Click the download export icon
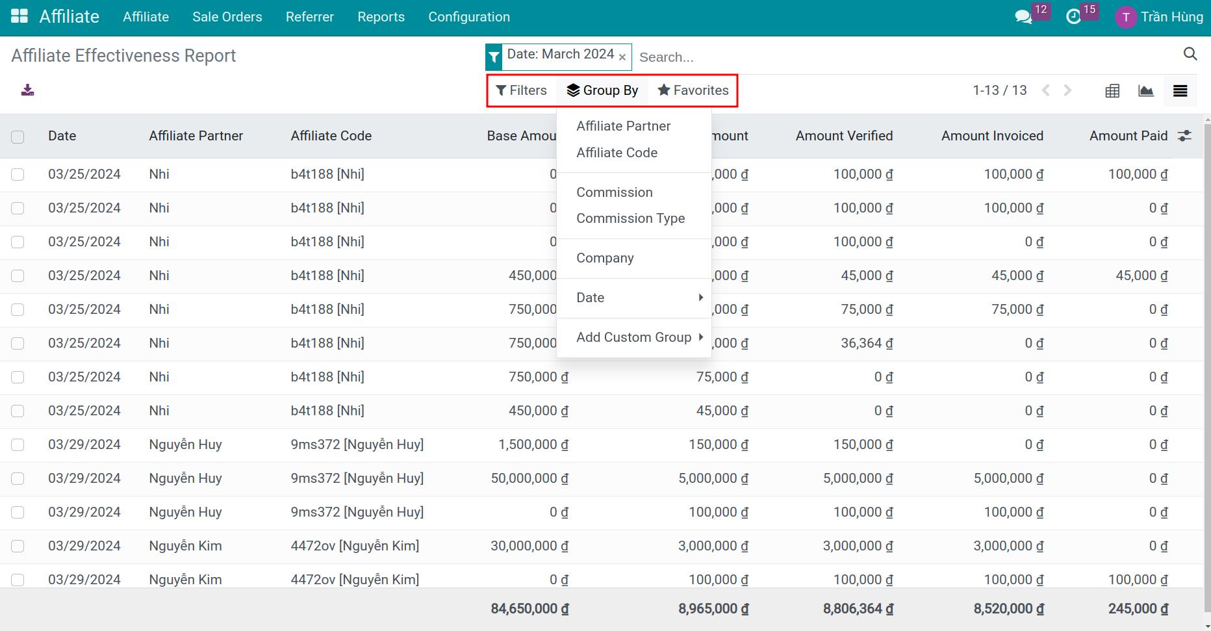1211x631 pixels. click(x=27, y=90)
